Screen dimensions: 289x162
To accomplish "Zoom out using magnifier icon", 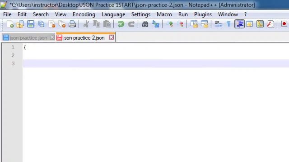I will point(180,24).
